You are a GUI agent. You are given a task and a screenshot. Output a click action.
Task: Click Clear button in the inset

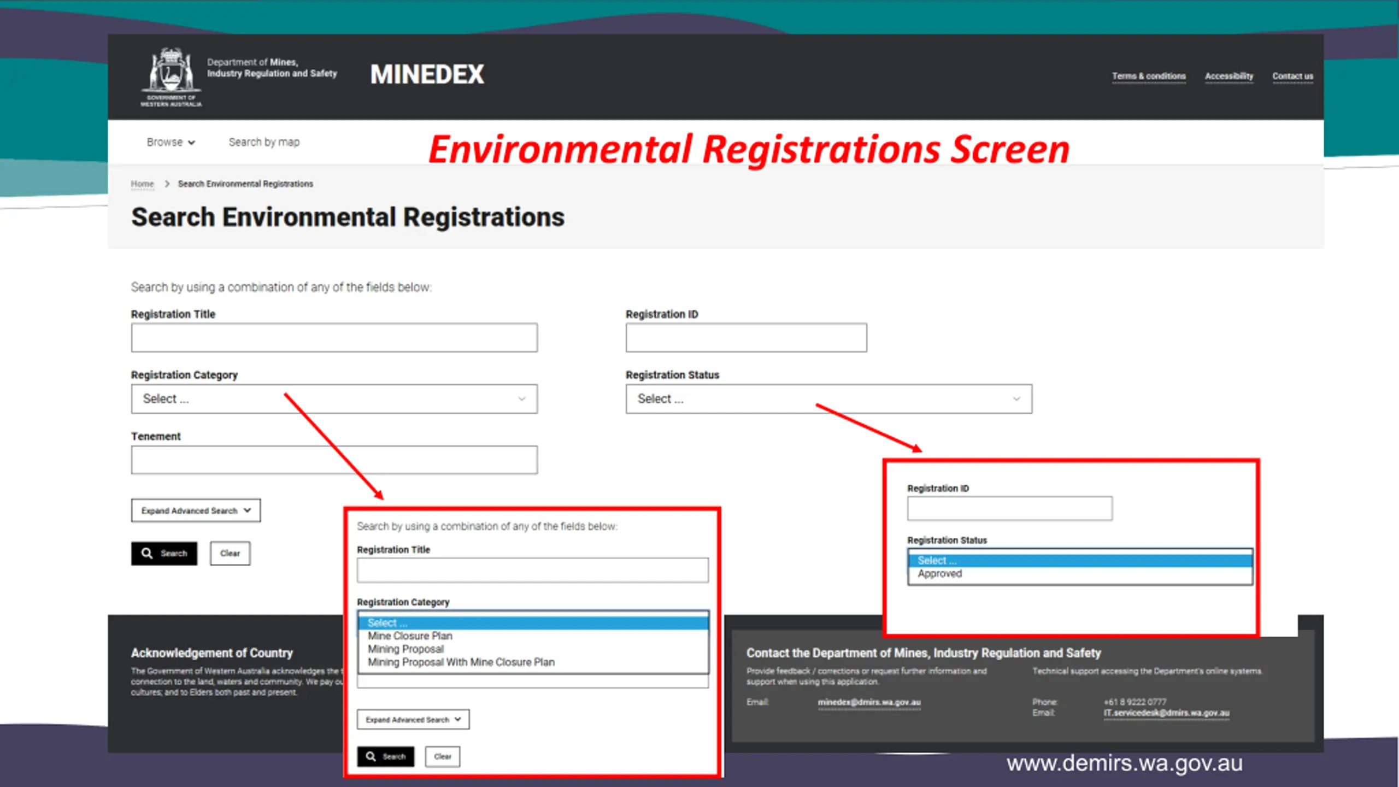[x=443, y=756]
